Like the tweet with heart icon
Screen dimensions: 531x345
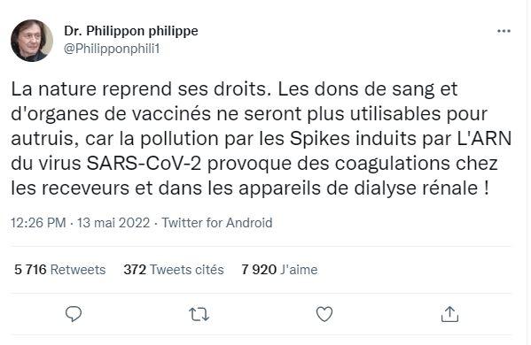coord(324,314)
